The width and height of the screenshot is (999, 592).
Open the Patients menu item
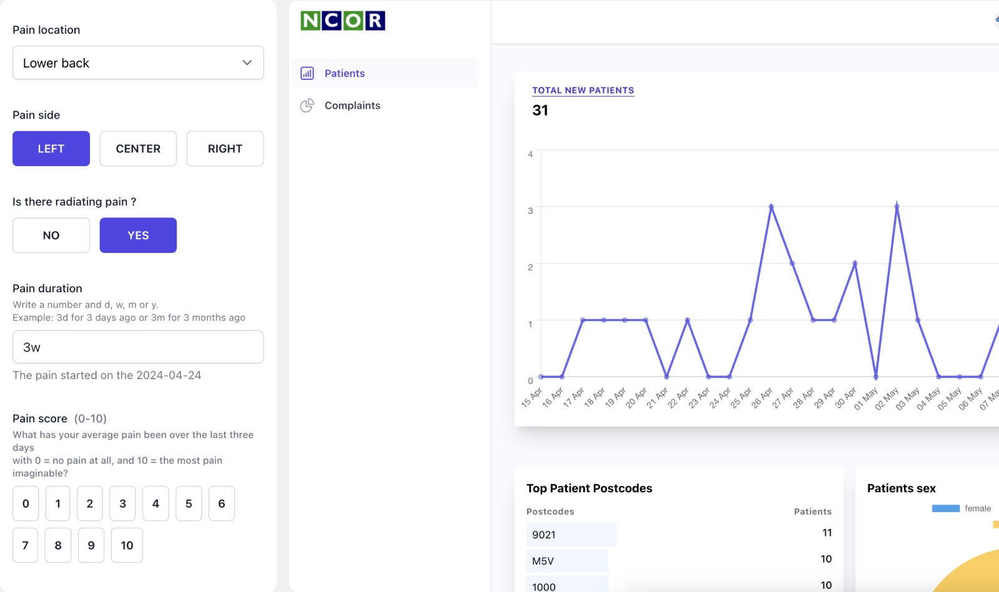(345, 73)
